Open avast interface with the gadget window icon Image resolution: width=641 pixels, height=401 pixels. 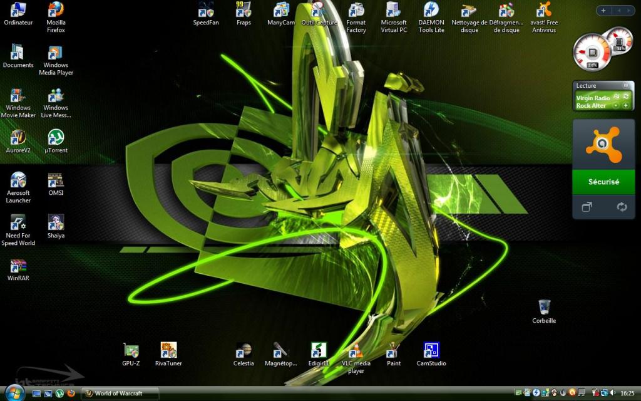[x=587, y=207]
